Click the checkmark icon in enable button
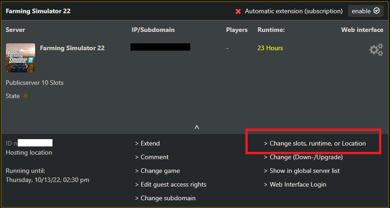 coord(377,11)
